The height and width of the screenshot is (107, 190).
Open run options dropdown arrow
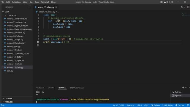coord(185,7)
